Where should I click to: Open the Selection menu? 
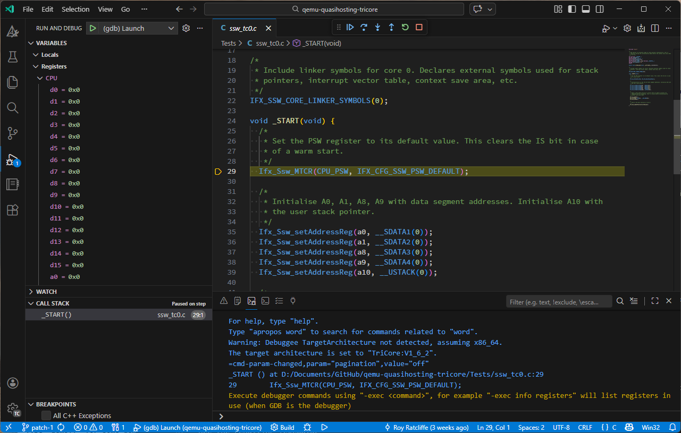(x=75, y=9)
